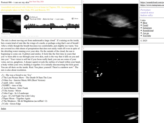Click the faint track caption below the player
The width and height of the screenshot is (164, 123).
(20, 36)
